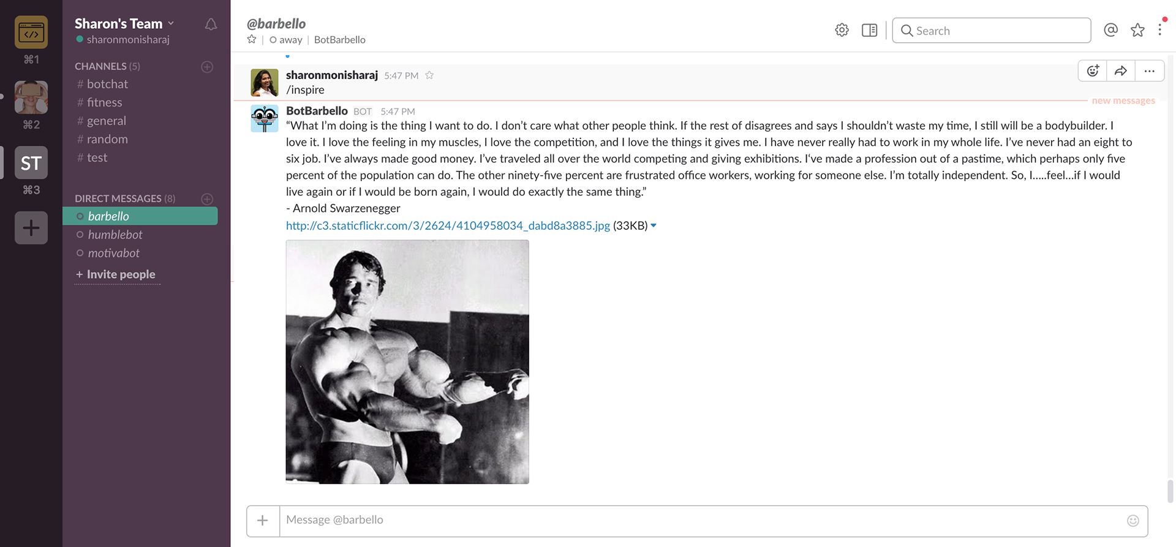Image resolution: width=1176 pixels, height=547 pixels.
Task: Open more message actions menu
Action: point(1149,71)
